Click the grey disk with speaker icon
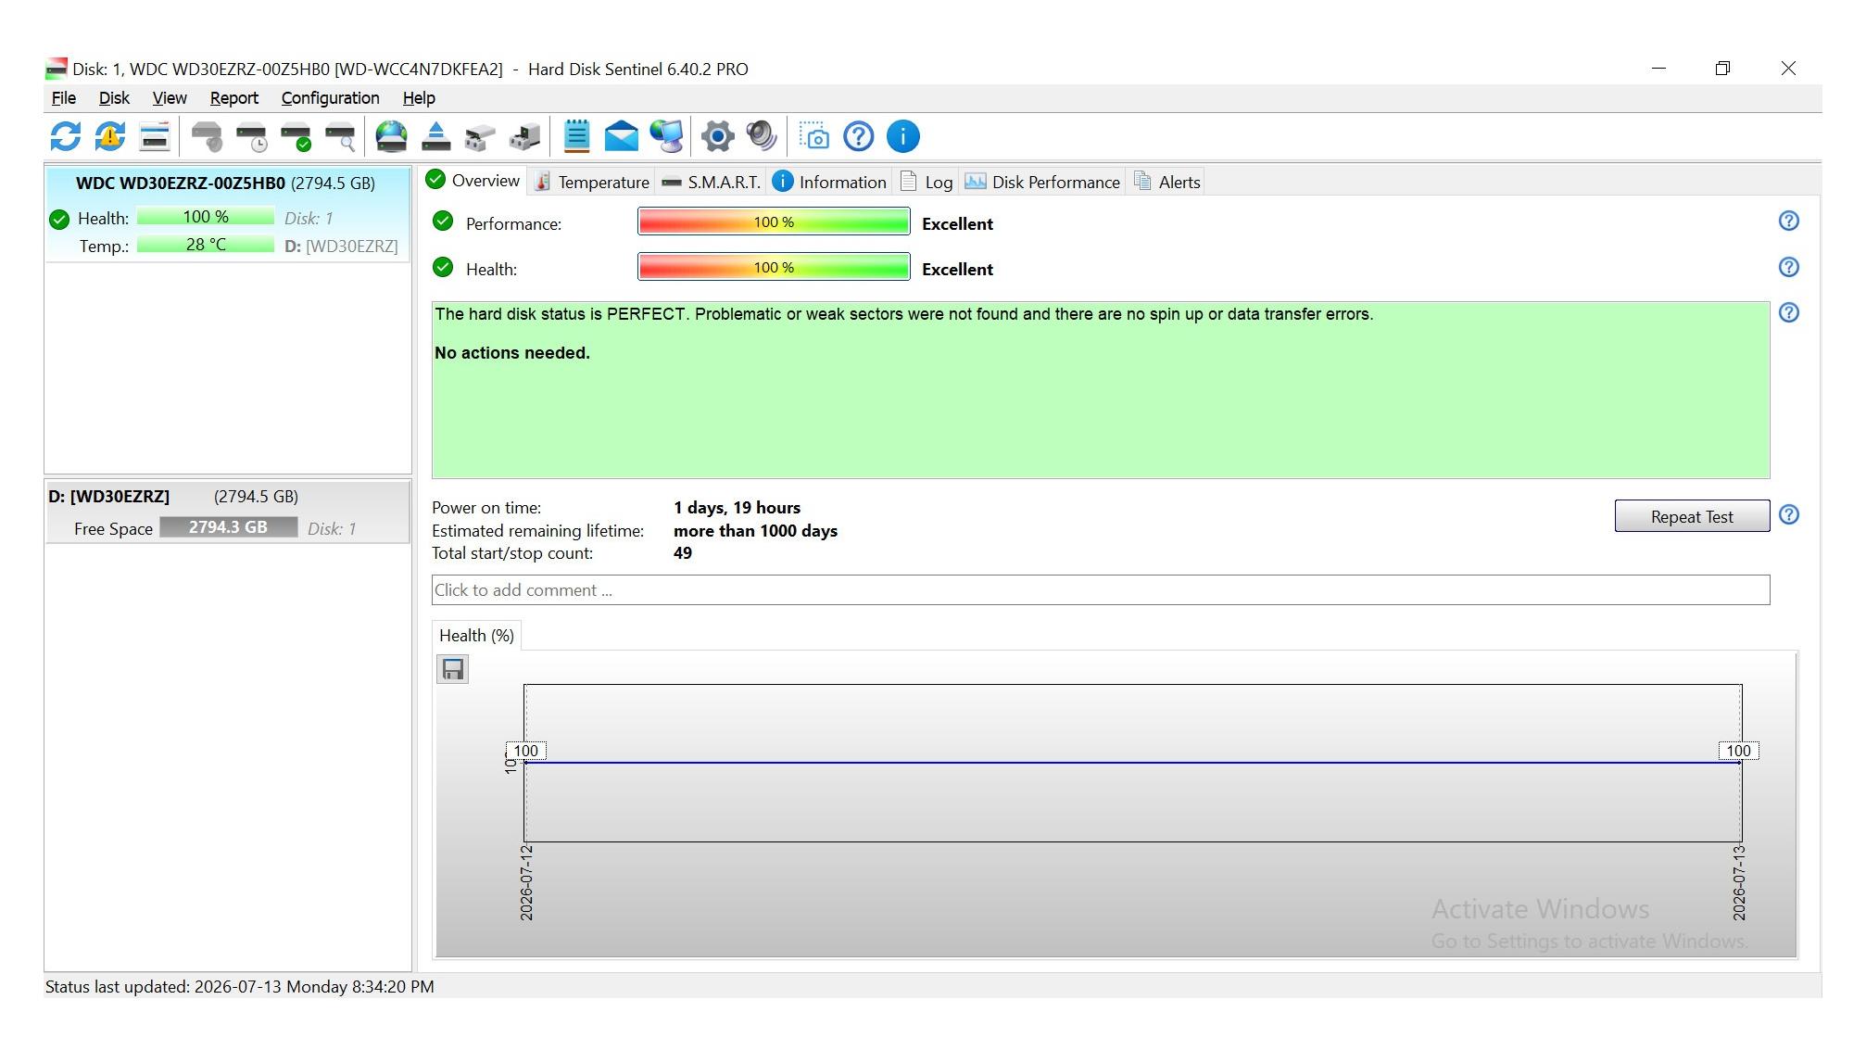The height and width of the screenshot is (1050, 1866). click(x=207, y=136)
